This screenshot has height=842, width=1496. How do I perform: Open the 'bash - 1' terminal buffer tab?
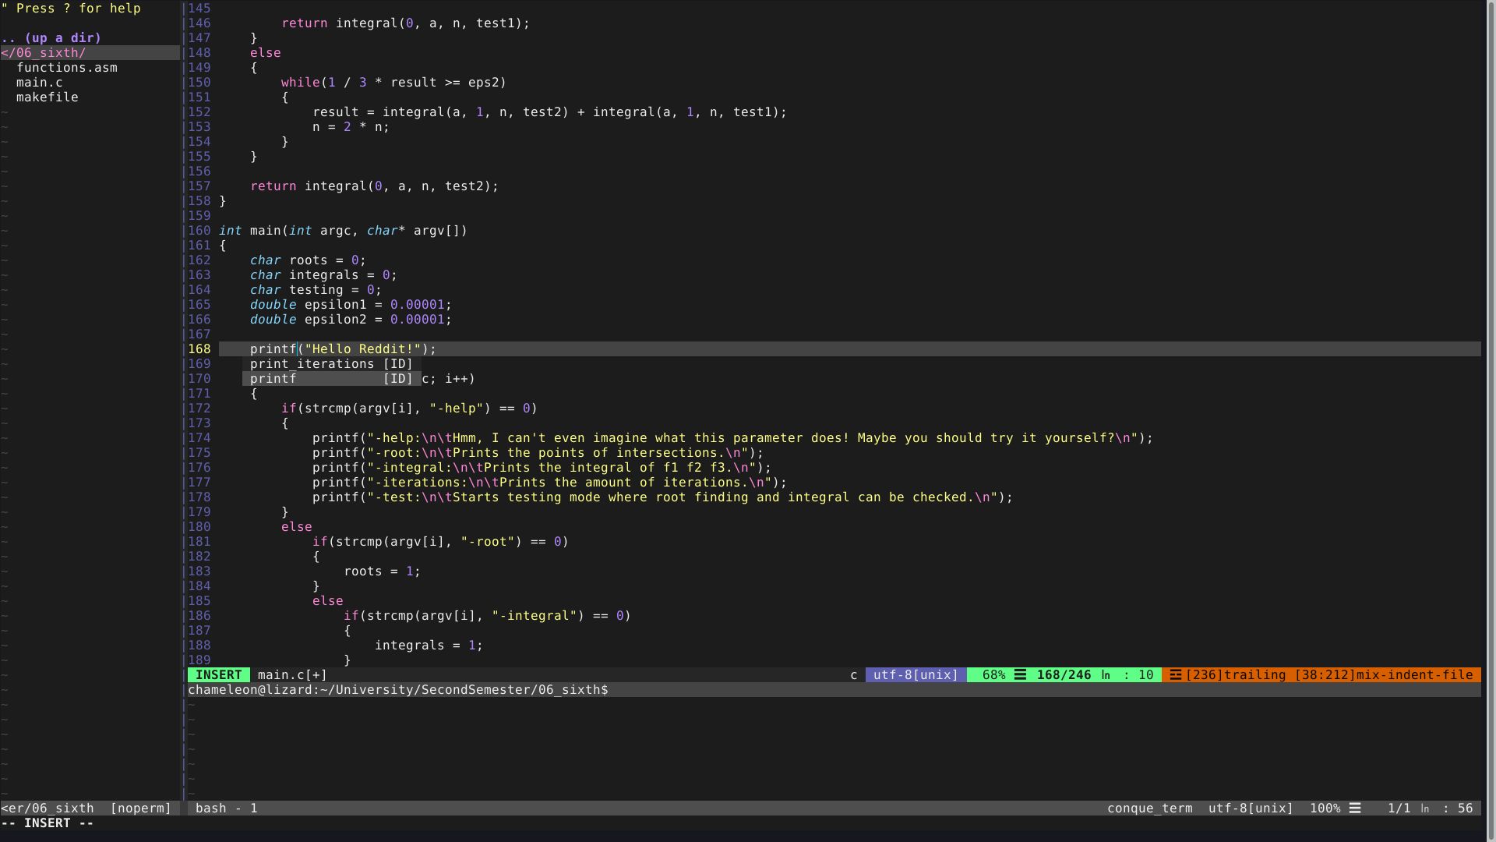(x=227, y=808)
